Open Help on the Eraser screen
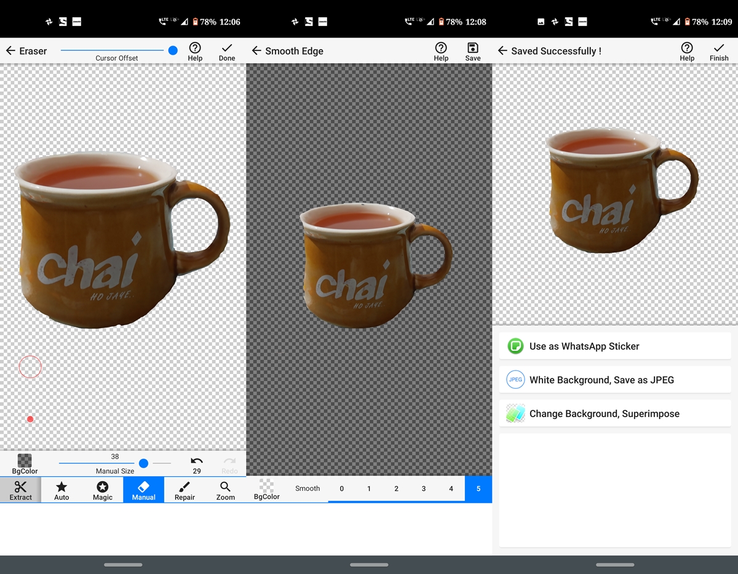The width and height of the screenshot is (738, 574). [x=195, y=52]
